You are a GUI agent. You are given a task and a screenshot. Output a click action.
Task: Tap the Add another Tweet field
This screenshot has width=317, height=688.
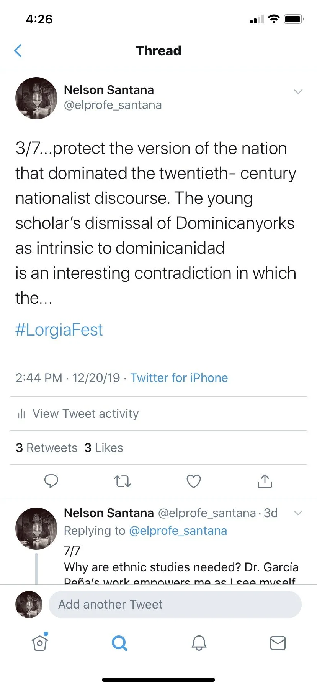coord(175,604)
